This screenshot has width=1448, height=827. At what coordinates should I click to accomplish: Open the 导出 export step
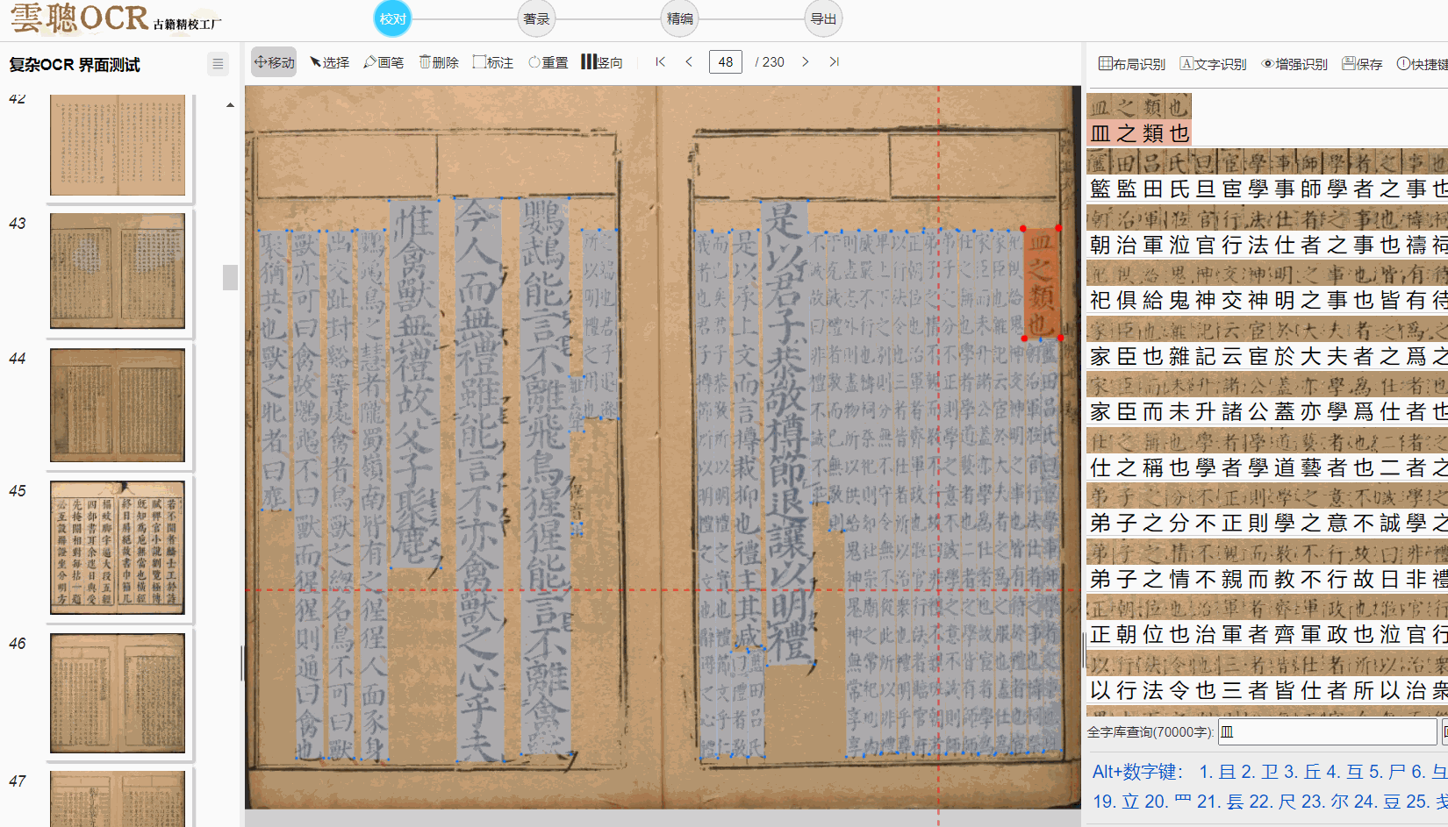823,18
